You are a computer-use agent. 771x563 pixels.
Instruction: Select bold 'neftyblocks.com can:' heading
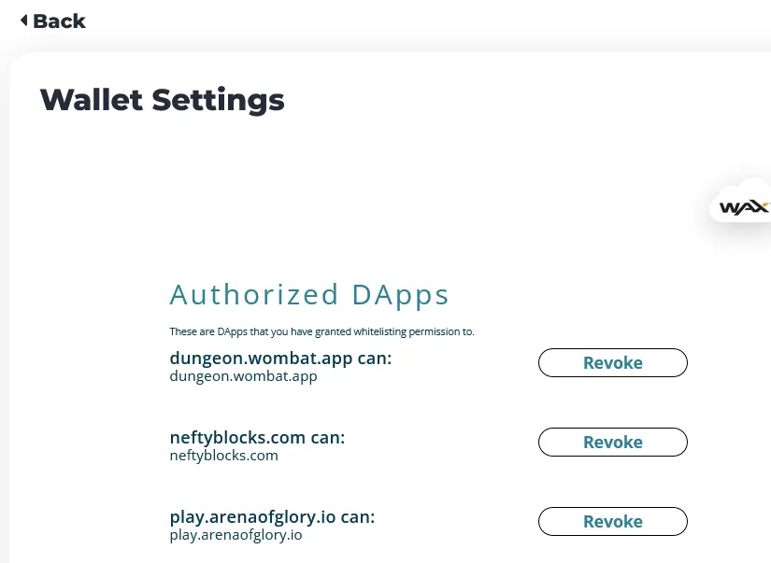(257, 438)
